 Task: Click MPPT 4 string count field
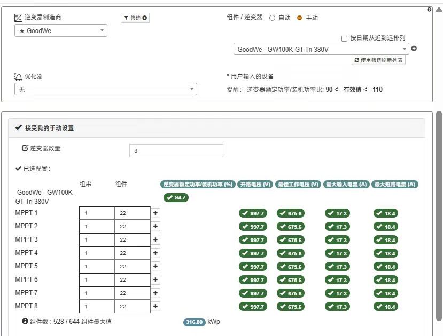97,253
